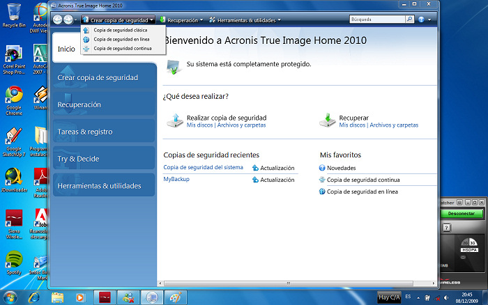Click the search magnifier icon

click(410, 20)
